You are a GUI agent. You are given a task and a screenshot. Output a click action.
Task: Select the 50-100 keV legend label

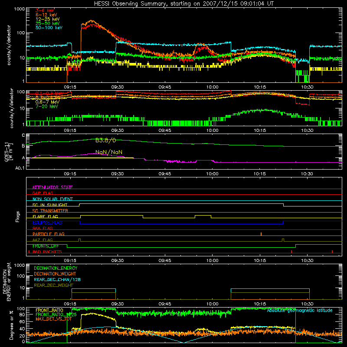(x=49, y=28)
